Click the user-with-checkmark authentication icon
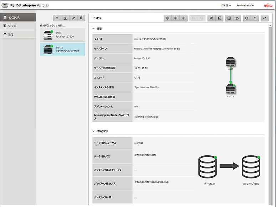 tap(237, 18)
